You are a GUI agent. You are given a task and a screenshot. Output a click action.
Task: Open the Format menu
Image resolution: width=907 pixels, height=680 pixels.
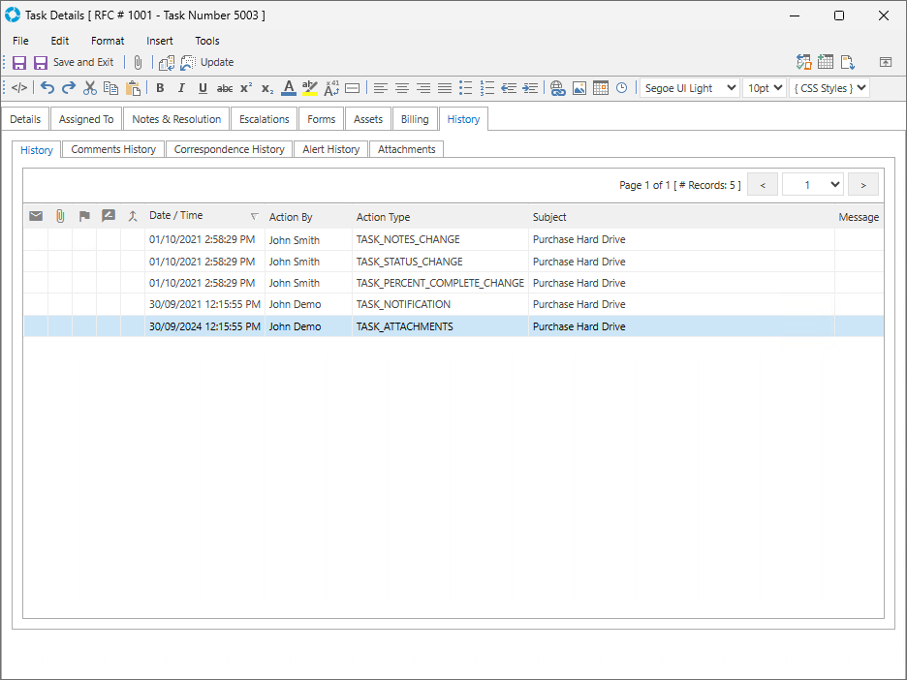coord(108,41)
